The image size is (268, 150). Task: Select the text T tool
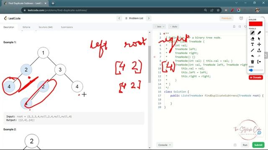pos(253,45)
